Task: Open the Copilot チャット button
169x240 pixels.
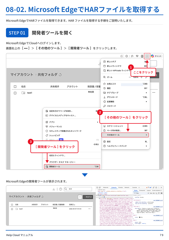Action: click(x=156, y=56)
